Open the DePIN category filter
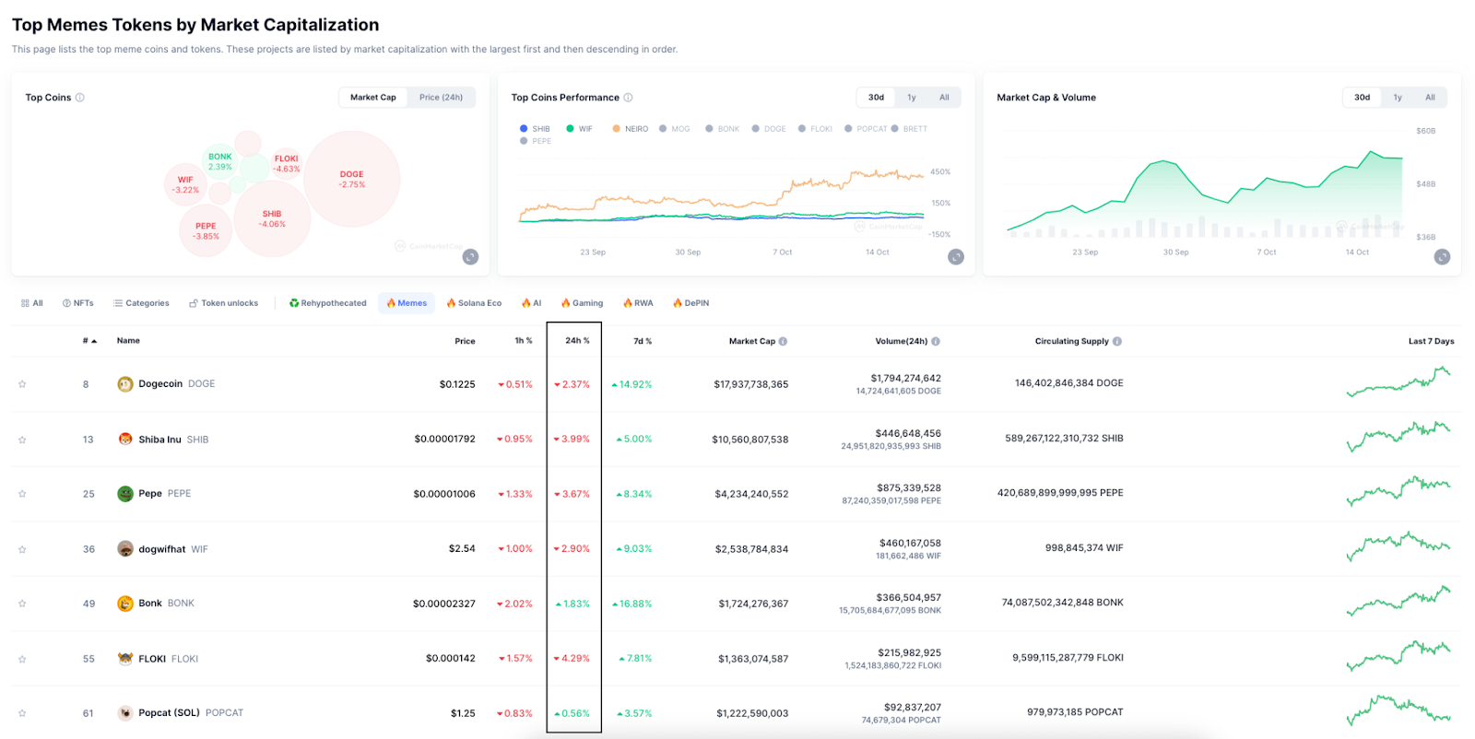This screenshot has width=1475, height=739. 691,303
